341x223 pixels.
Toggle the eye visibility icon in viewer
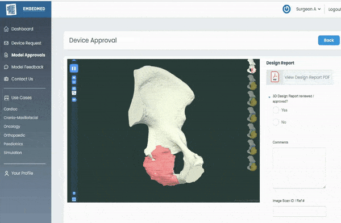tap(74, 100)
